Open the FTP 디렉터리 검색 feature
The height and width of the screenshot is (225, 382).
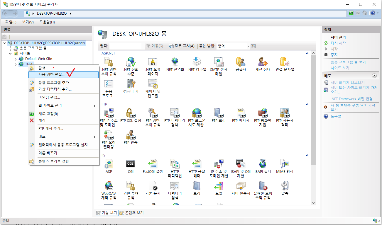175,117
